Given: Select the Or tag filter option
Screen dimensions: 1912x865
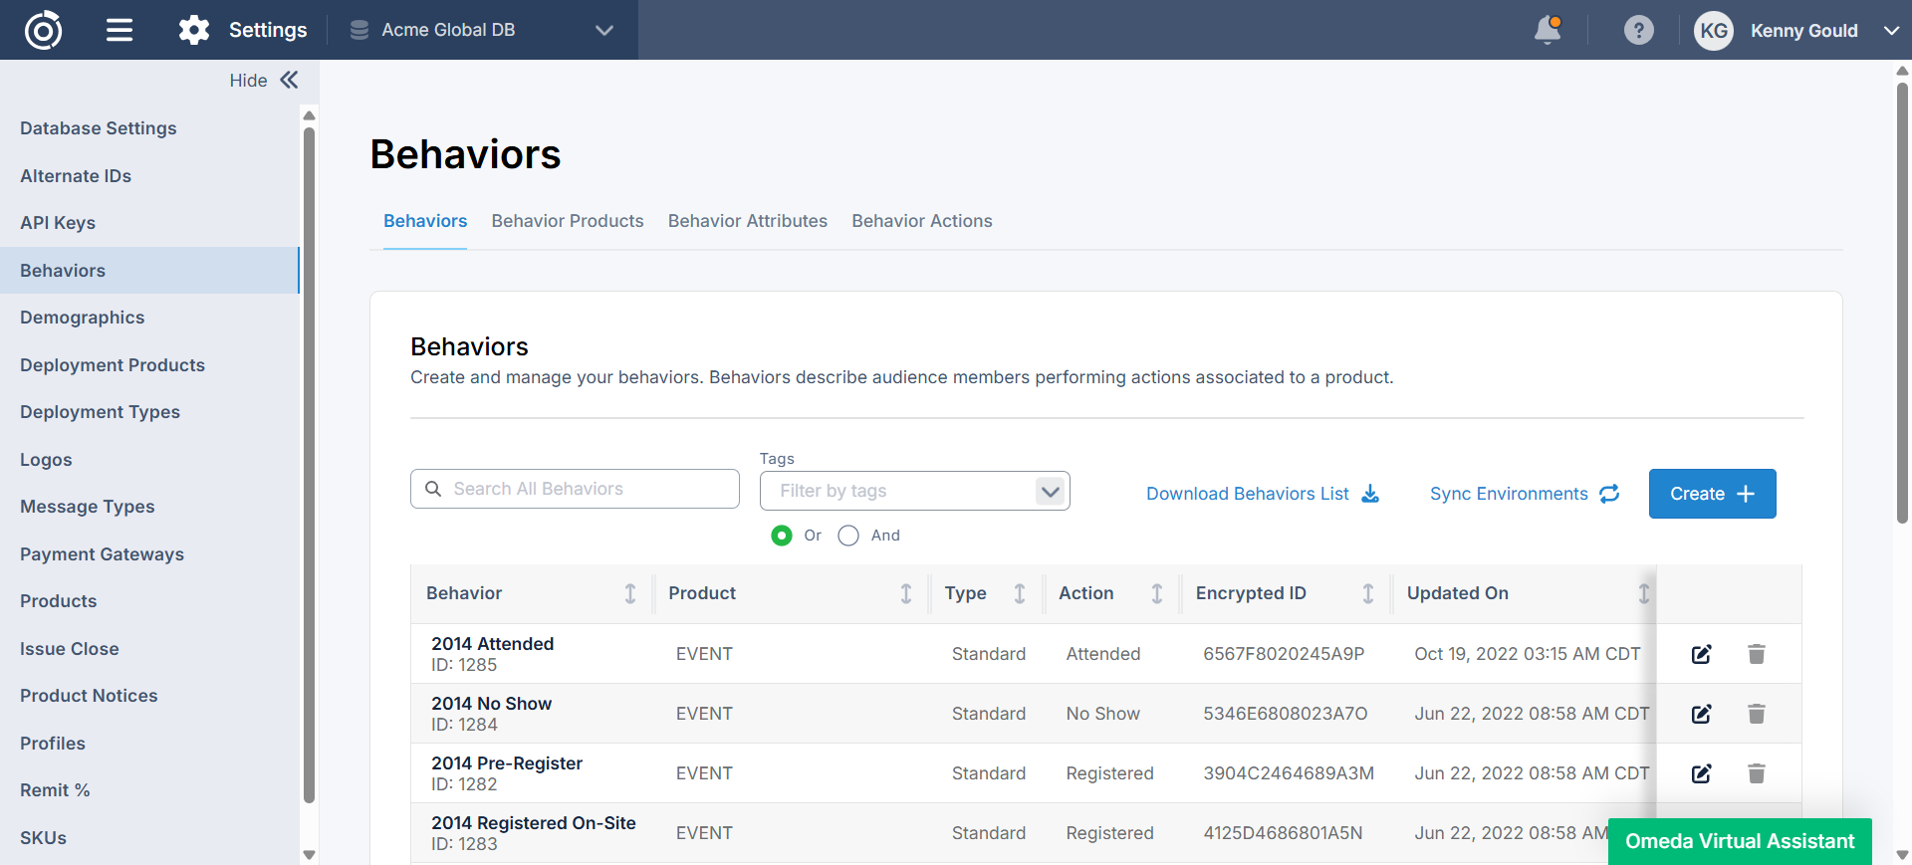Looking at the screenshot, I should [x=782, y=536].
